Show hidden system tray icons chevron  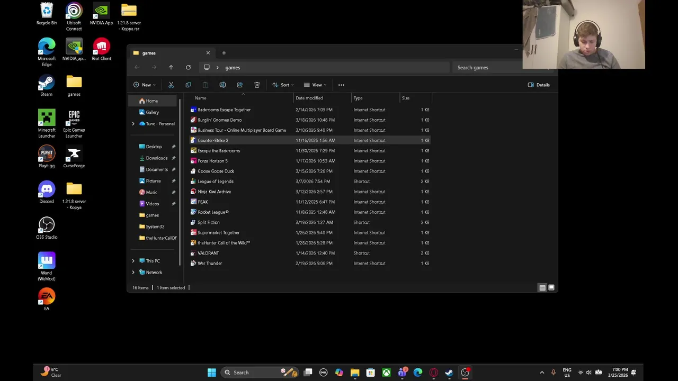(x=541, y=373)
